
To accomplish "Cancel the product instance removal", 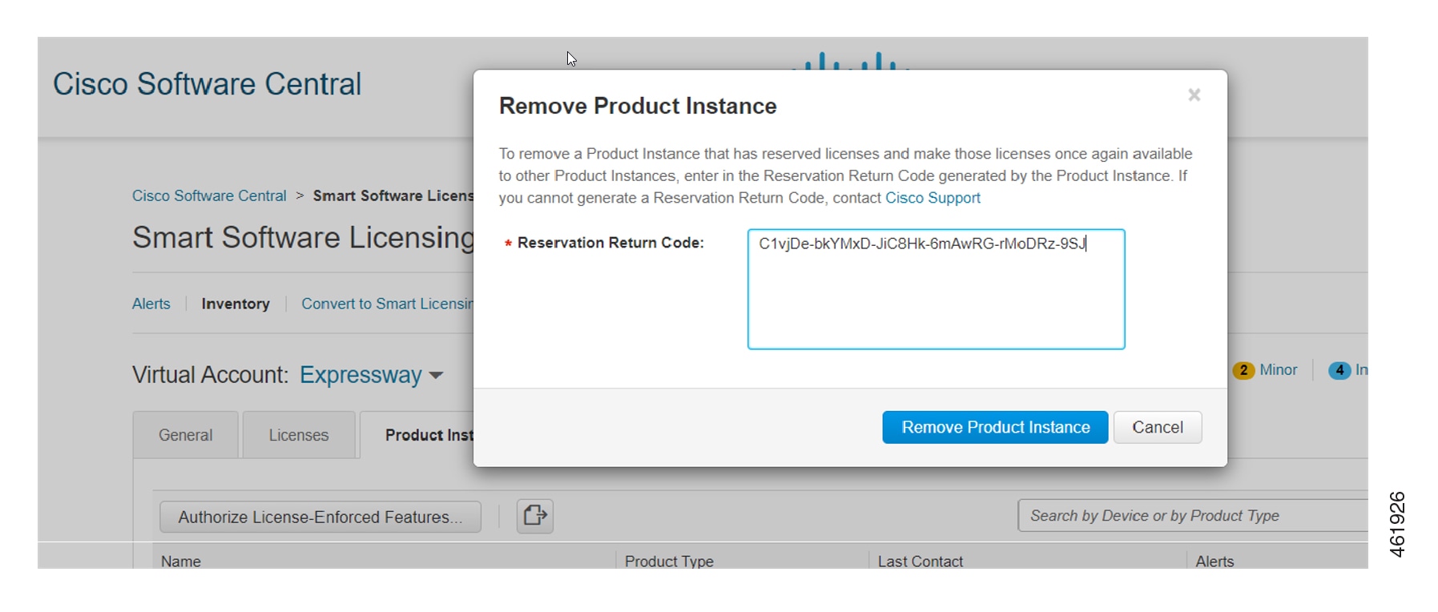I will [x=1157, y=427].
